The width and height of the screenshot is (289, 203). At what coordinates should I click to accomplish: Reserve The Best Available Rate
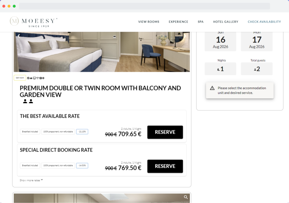[x=165, y=132]
